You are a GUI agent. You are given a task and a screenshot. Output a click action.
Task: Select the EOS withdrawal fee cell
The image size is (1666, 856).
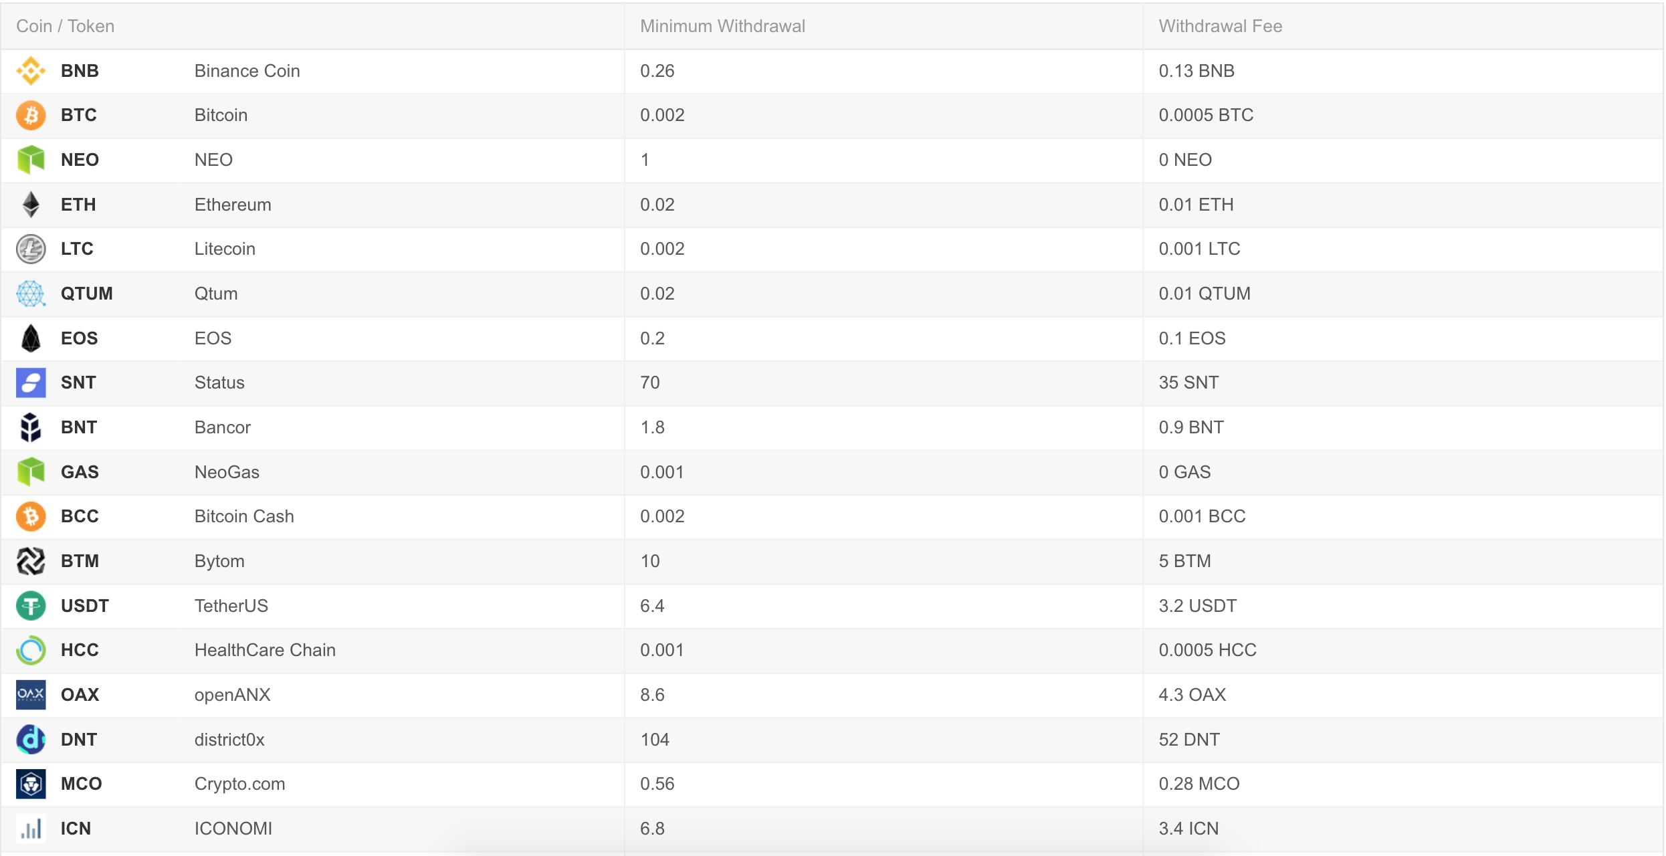tap(1402, 338)
